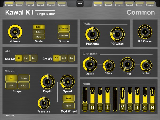Set Src 1/2 AM to Rev

click(x=34, y=58)
